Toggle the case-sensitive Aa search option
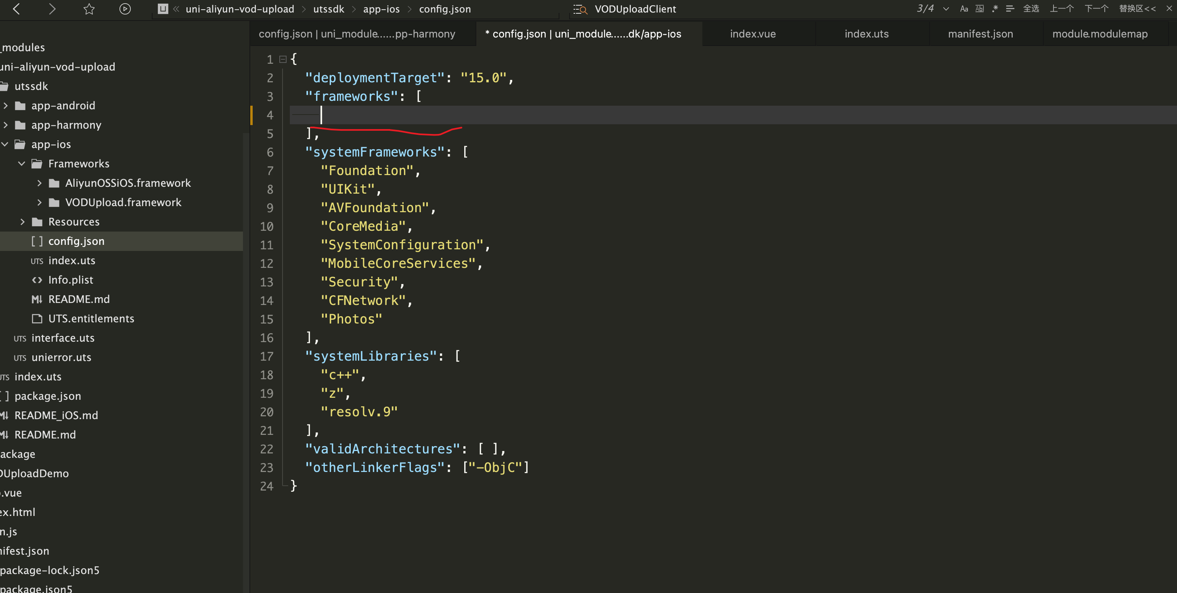 click(963, 9)
